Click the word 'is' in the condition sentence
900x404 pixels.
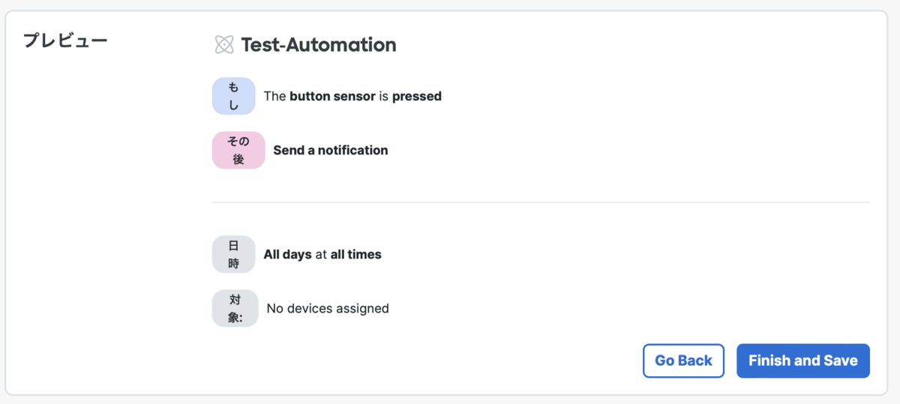tap(383, 96)
